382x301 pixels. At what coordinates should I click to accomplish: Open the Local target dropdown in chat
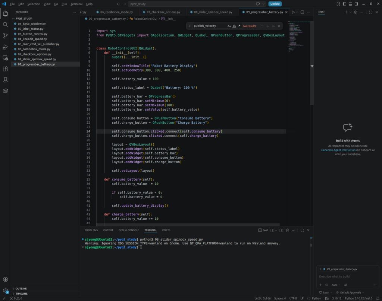325,292
